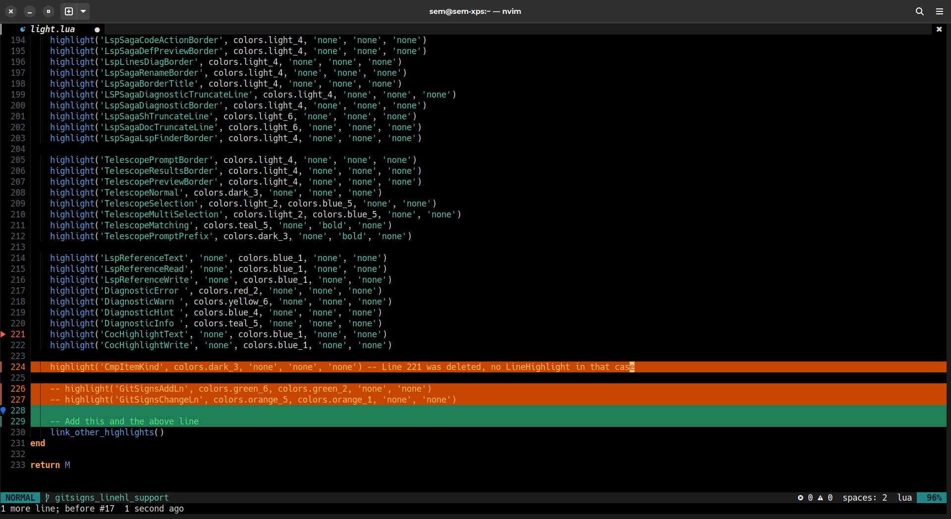This screenshot has width=951, height=519.
Task: Click 'TelescopeMatching' highlight line
Action: pyautogui.click(x=221, y=225)
